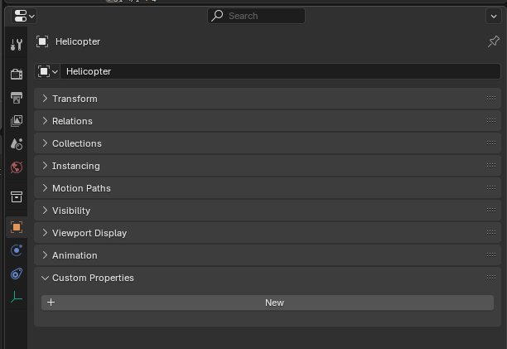Image resolution: width=507 pixels, height=349 pixels.
Task: Click the properties Search field
Action: click(x=256, y=16)
